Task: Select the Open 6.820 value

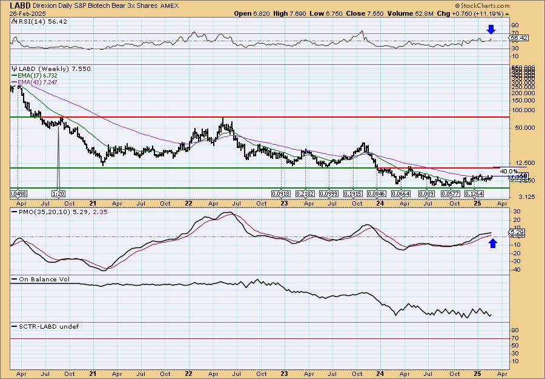Action: coord(251,13)
